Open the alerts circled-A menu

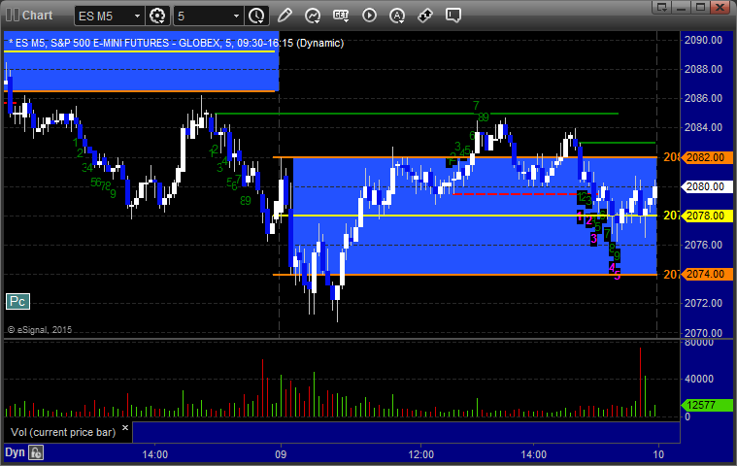tap(398, 16)
